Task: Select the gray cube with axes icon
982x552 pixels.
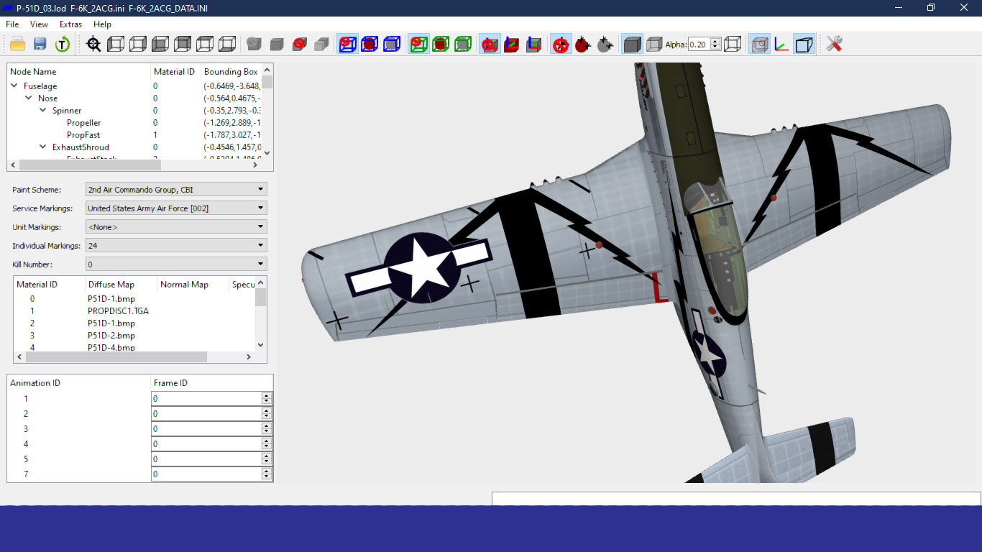Action: point(533,45)
